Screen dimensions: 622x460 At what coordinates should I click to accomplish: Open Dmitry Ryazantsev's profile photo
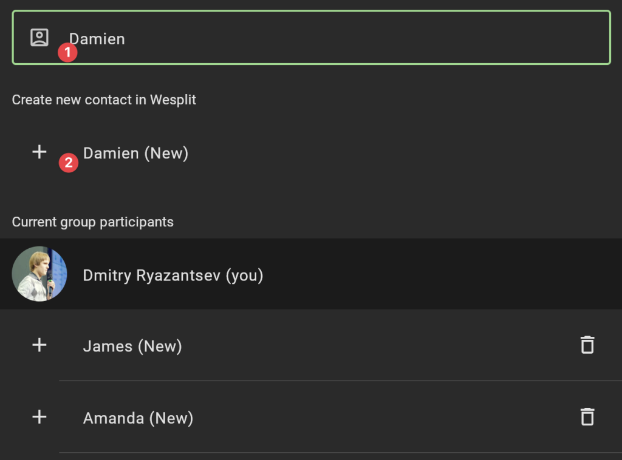point(39,274)
